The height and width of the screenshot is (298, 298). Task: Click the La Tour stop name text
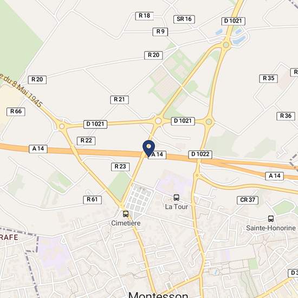point(177,206)
